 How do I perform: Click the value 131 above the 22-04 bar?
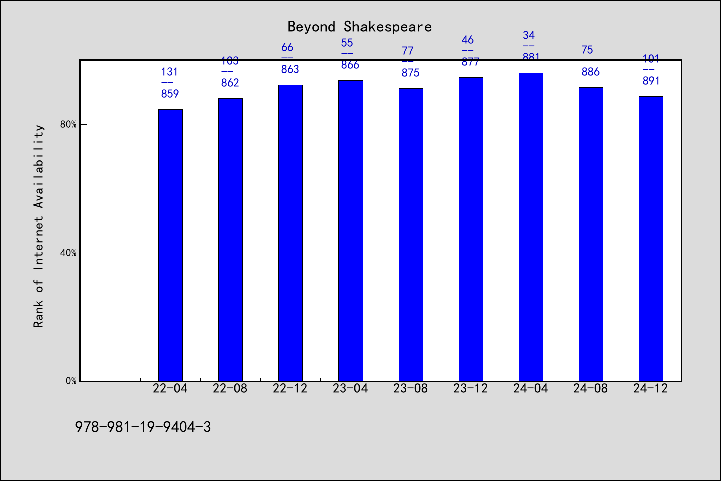169,72
